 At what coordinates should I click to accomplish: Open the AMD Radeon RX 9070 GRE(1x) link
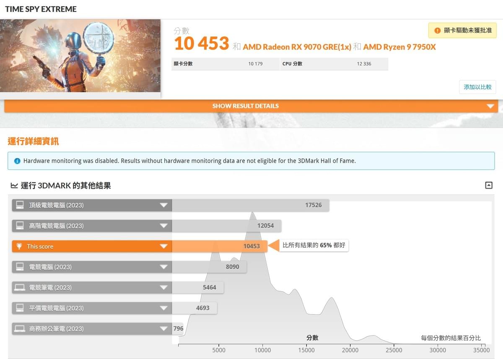pos(297,47)
